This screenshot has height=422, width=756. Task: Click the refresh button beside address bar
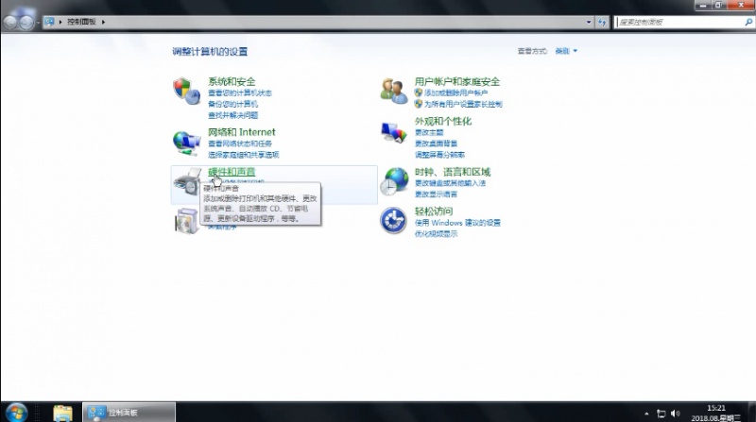(x=602, y=22)
